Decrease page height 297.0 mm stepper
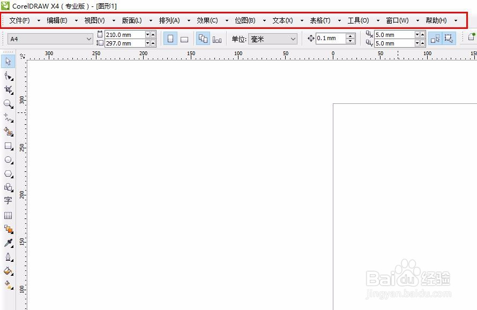 tap(147, 43)
